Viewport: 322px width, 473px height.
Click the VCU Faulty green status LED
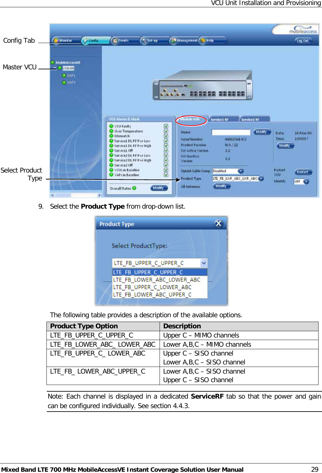[111, 126]
